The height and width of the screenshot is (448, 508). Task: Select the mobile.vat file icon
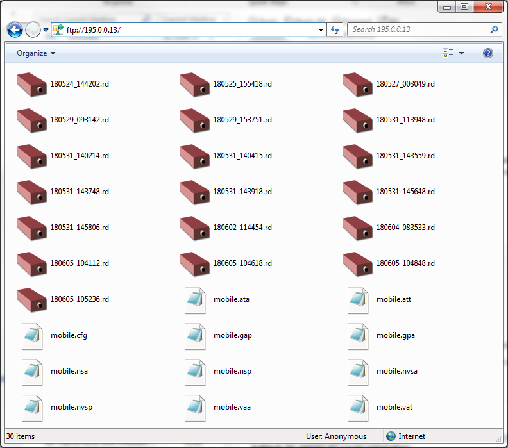[x=358, y=408]
